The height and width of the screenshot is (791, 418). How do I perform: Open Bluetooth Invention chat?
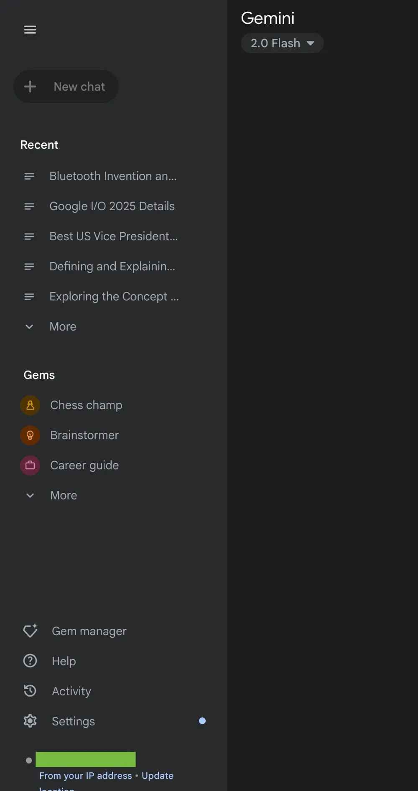coord(113,176)
